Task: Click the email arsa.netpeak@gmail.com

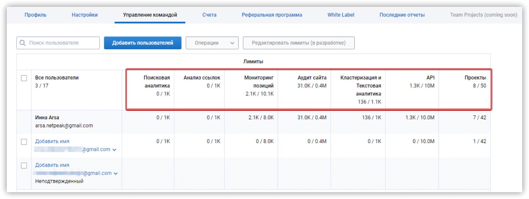Action: click(64, 126)
